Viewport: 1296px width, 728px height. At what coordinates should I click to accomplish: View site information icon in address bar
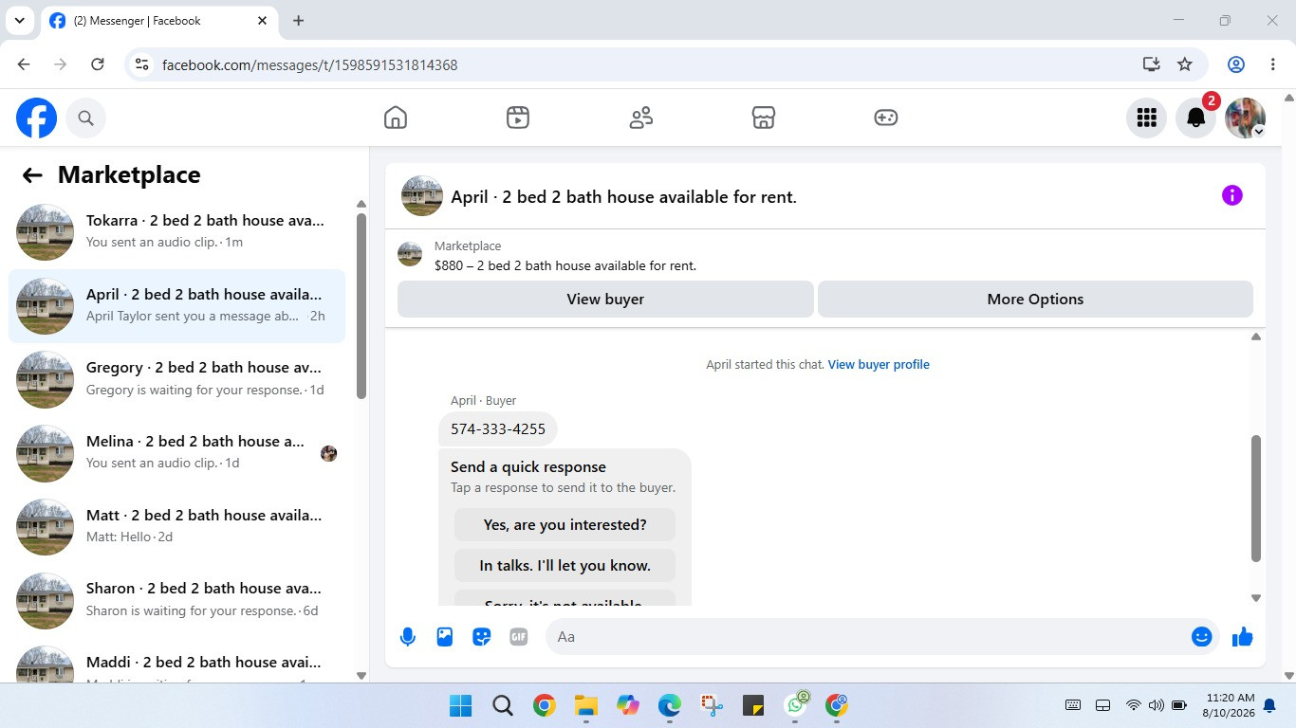coord(141,64)
